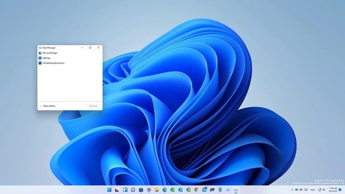The image size is (345, 194).
Task: Open the dark cloud tray icon
Action: point(301,190)
